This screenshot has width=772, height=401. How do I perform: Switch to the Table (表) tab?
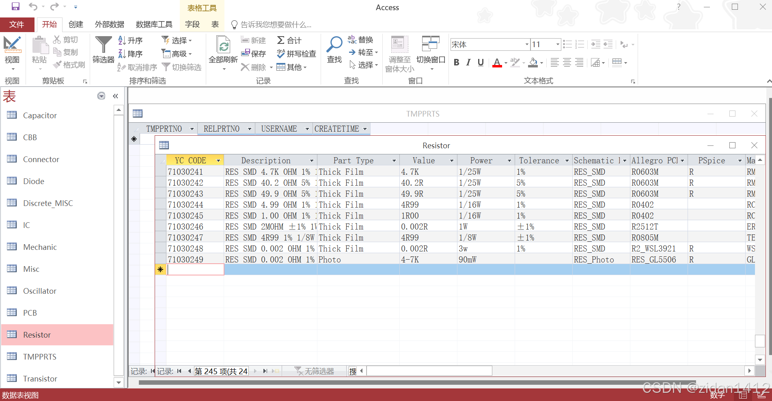215,24
